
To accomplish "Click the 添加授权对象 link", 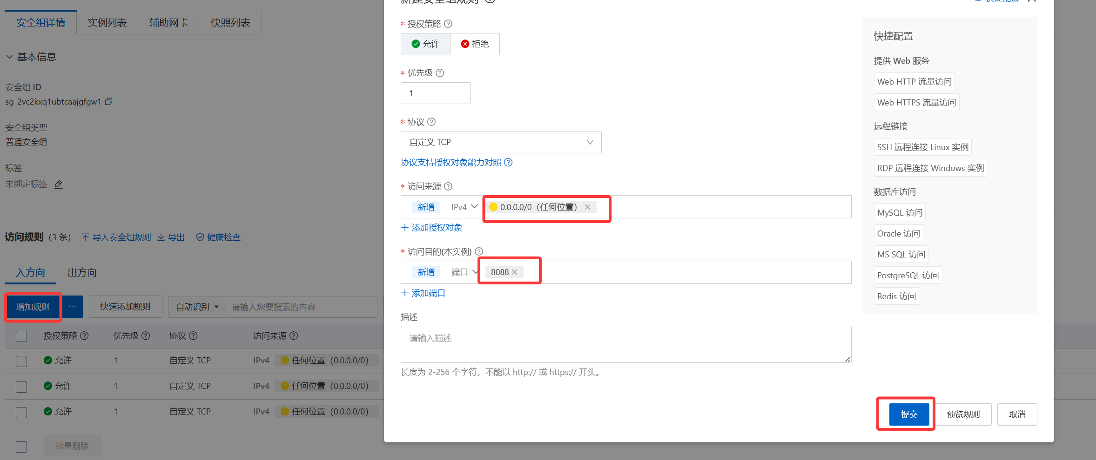I will coord(431,228).
